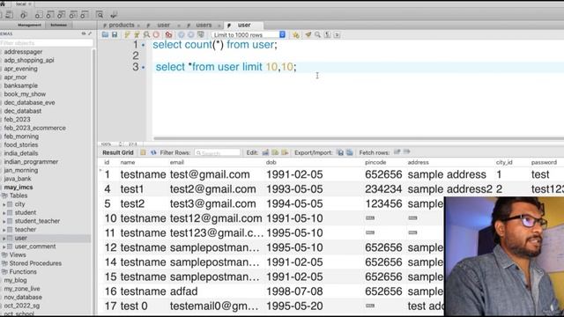Toggle invisible characters icon in the query toolbar
564x317 pixels.
(x=327, y=34)
